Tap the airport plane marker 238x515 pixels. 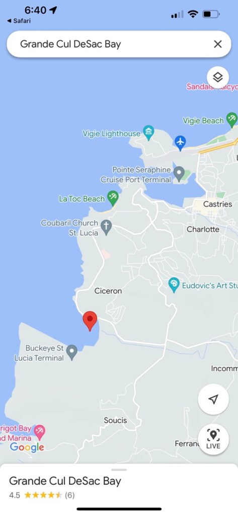pyautogui.click(x=180, y=143)
